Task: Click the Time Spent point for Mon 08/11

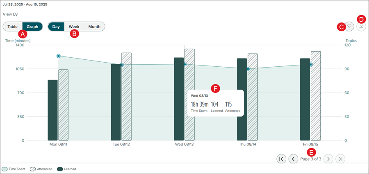Action: click(59, 56)
